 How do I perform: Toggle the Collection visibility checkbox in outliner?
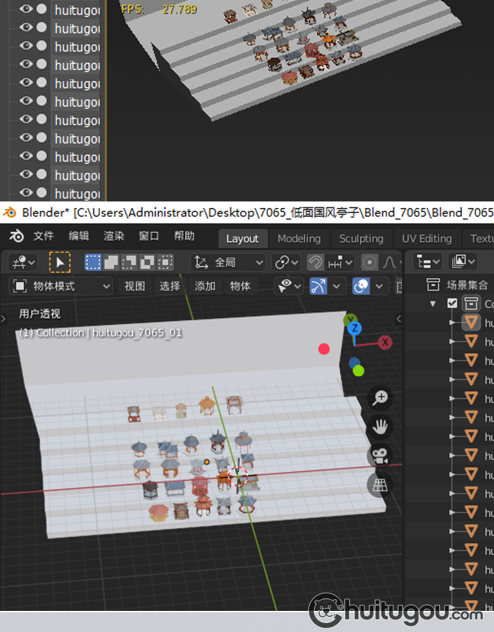pyautogui.click(x=452, y=303)
